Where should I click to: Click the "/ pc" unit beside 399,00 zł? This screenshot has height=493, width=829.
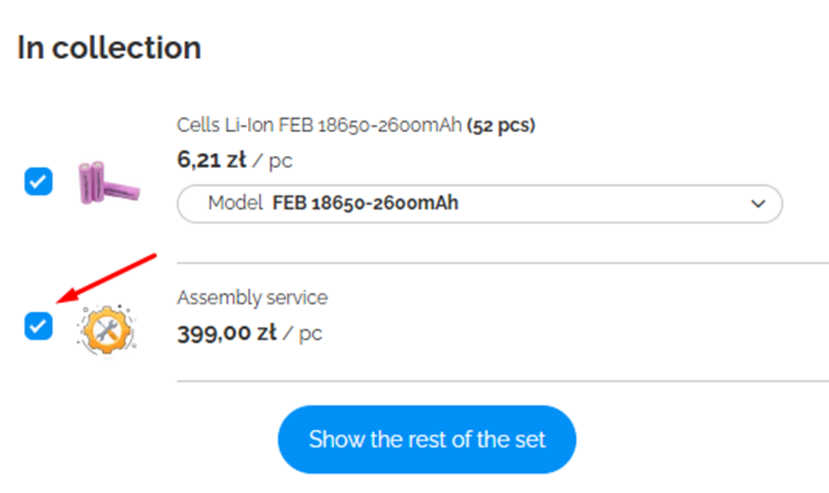click(302, 334)
